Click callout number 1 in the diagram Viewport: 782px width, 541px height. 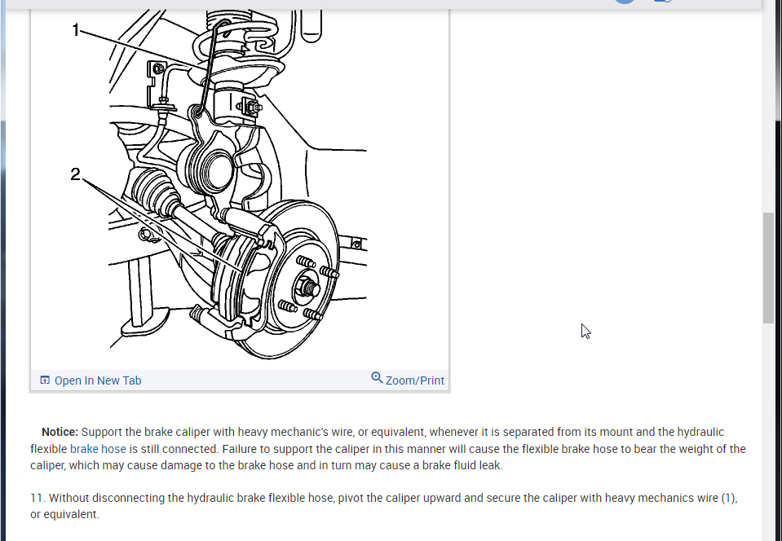tap(75, 30)
